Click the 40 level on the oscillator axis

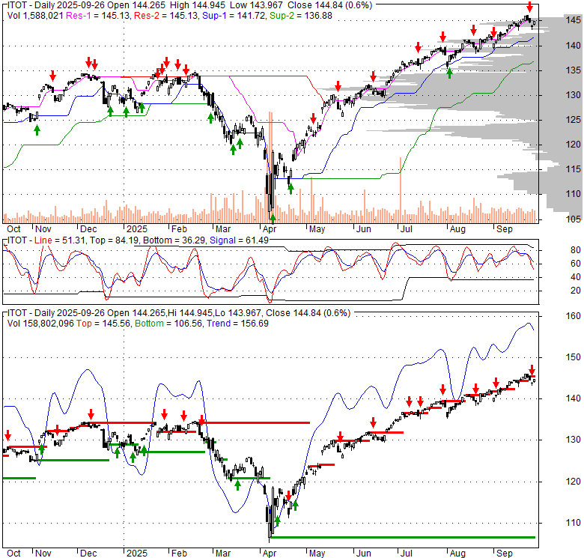pos(576,277)
